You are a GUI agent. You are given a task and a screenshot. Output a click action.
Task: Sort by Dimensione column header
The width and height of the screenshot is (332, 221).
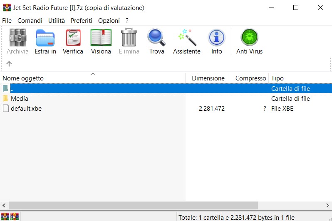click(x=206, y=78)
